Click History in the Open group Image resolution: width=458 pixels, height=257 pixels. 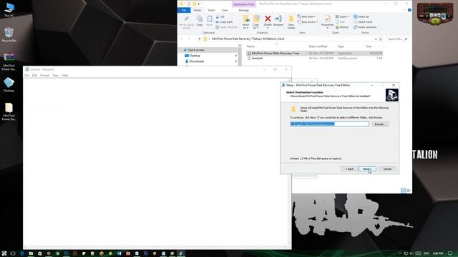tap(342, 27)
